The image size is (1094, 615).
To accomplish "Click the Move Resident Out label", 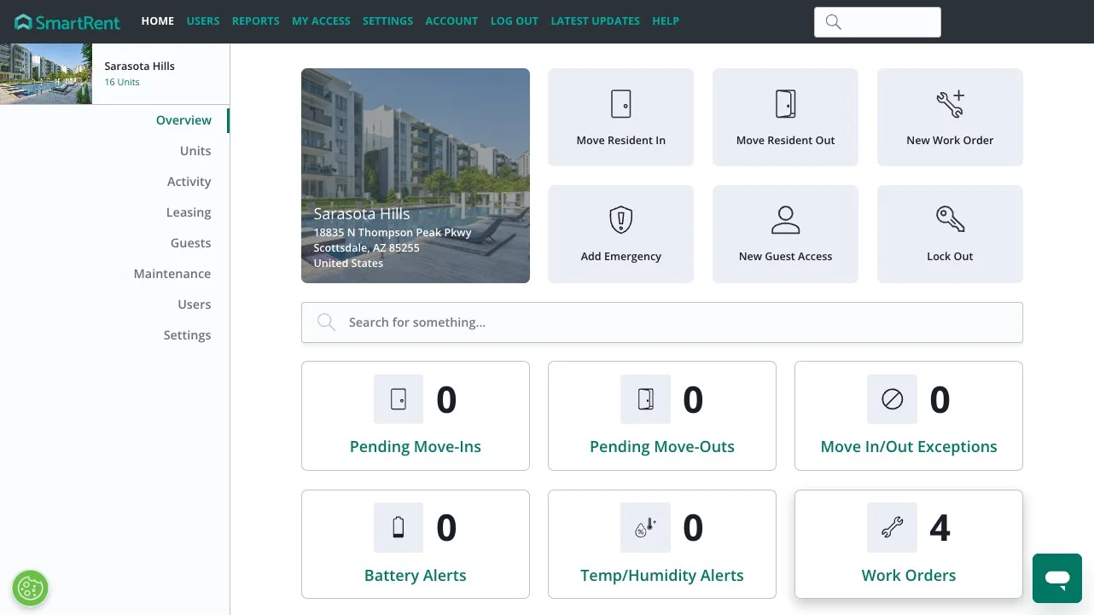I will click(x=786, y=141).
